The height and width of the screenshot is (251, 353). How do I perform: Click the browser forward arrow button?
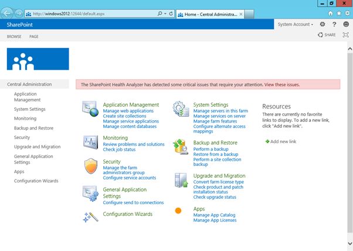pos(19,13)
